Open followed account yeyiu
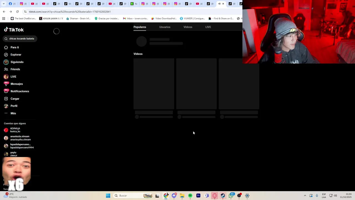This screenshot has width=355, height=200. (11, 154)
